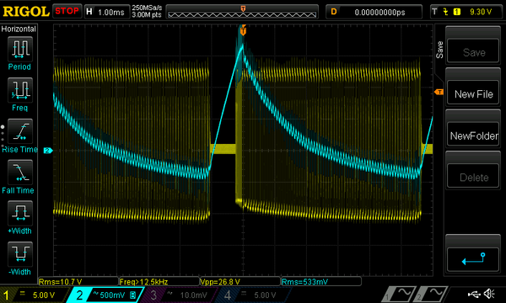506x303 pixels.
Task: Select the -Width measurement icon
Action: coord(20,253)
